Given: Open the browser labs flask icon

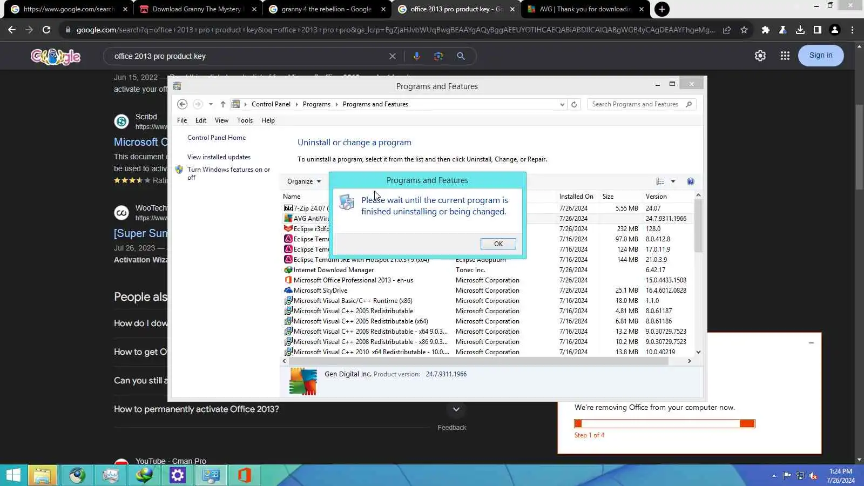Looking at the screenshot, I should pyautogui.click(x=782, y=30).
